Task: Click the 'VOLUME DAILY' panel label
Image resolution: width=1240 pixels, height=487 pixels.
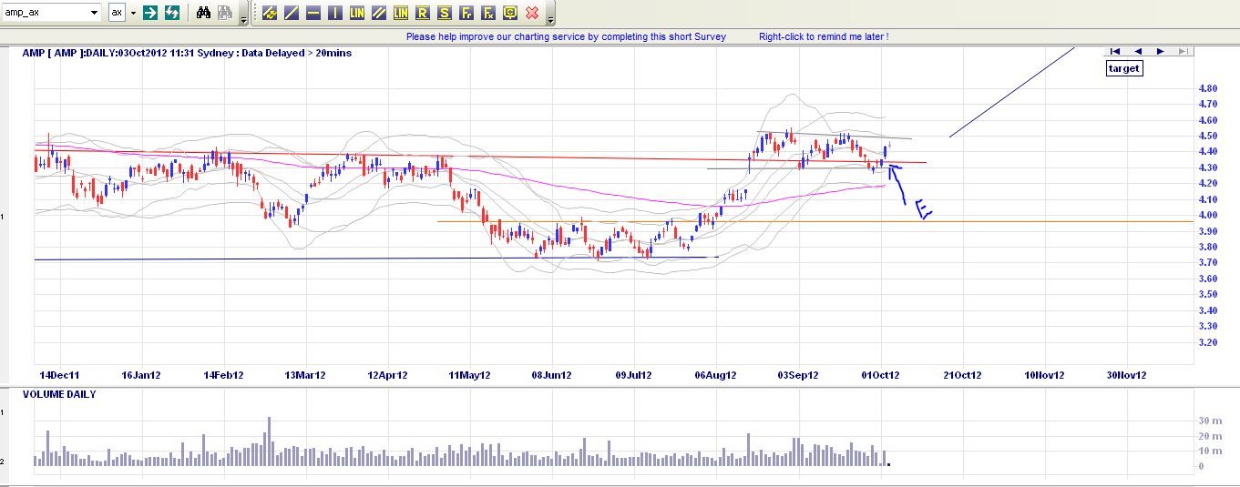Action: (x=59, y=395)
